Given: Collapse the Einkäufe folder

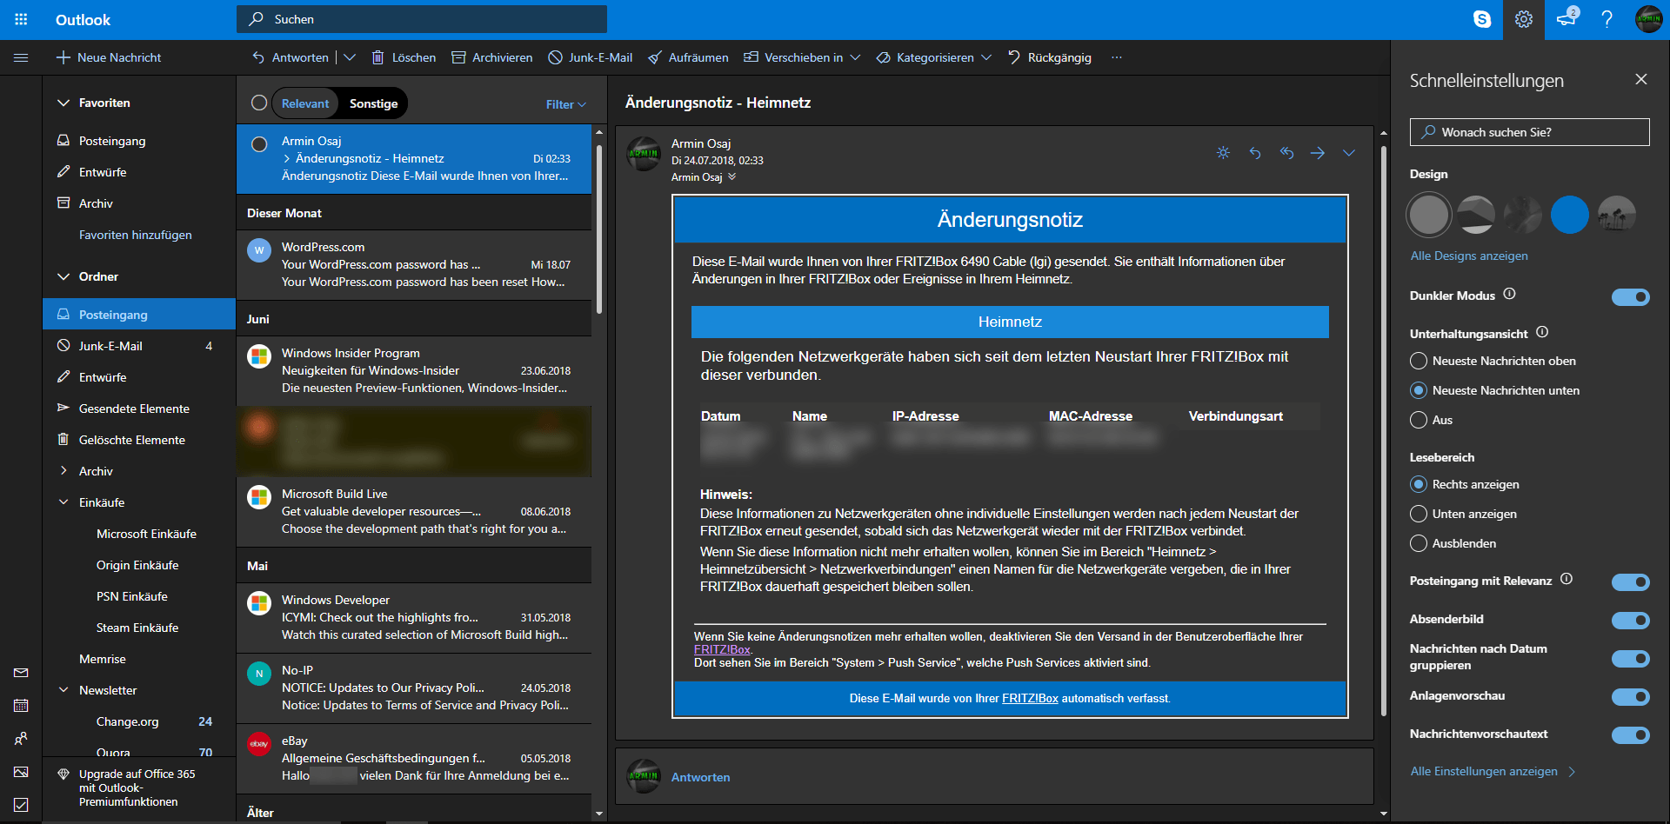Looking at the screenshot, I should click(63, 502).
